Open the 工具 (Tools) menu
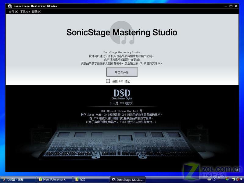This screenshot has width=244, height=183. coord(25,12)
